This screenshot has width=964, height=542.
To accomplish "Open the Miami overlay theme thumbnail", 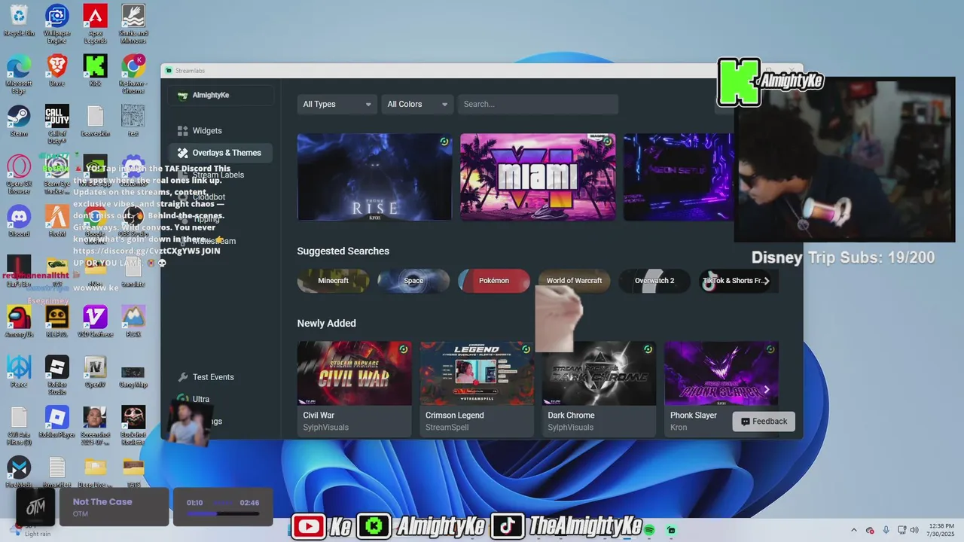I will 538,177.
